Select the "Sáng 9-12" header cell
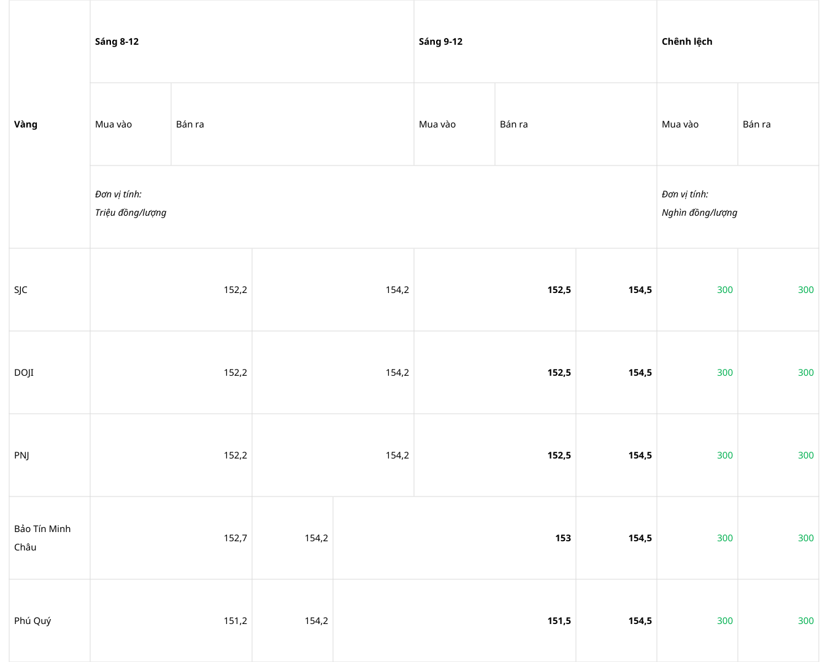 [x=440, y=42]
